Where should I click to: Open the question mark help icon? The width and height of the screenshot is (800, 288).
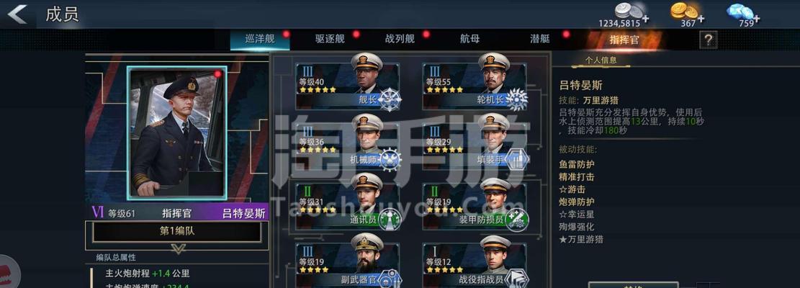(708, 40)
